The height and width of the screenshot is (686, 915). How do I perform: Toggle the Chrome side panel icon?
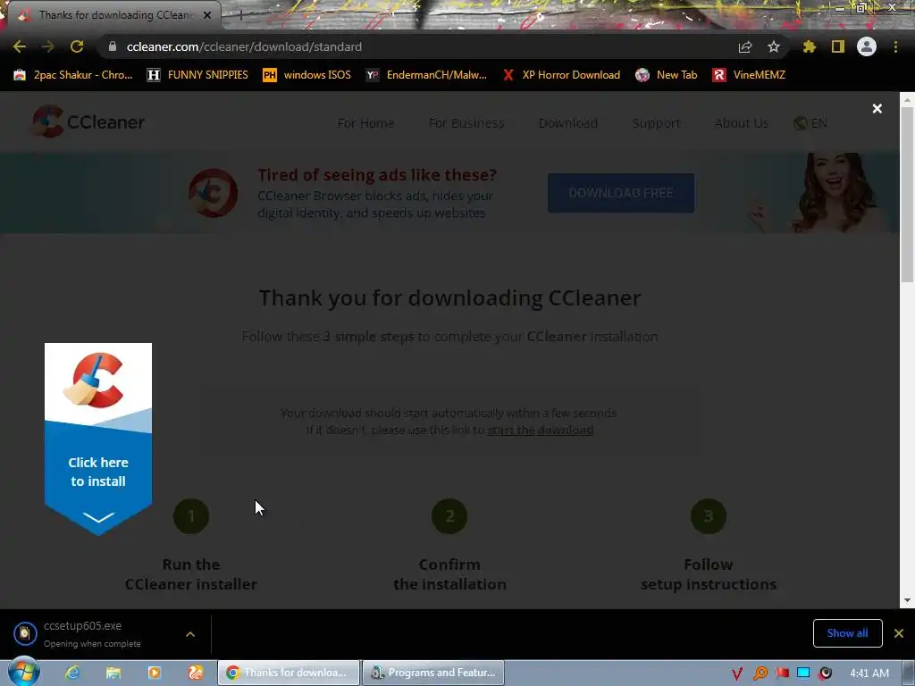tap(838, 46)
